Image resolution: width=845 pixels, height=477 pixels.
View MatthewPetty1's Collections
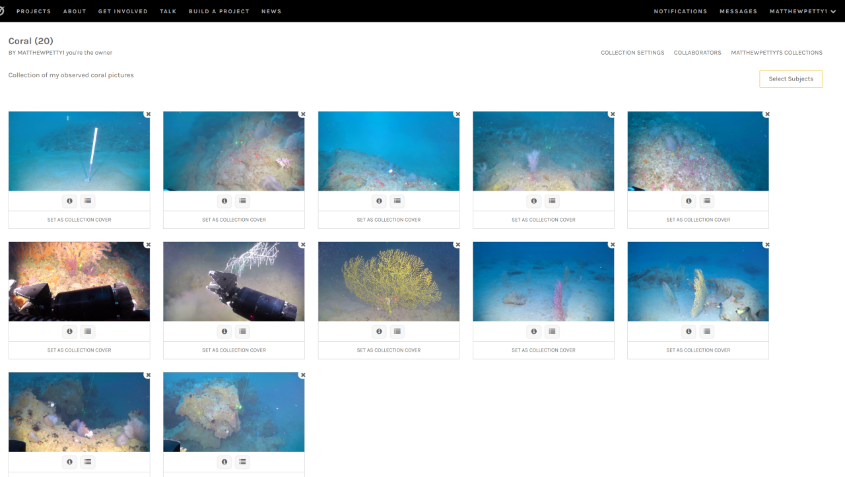(x=776, y=53)
